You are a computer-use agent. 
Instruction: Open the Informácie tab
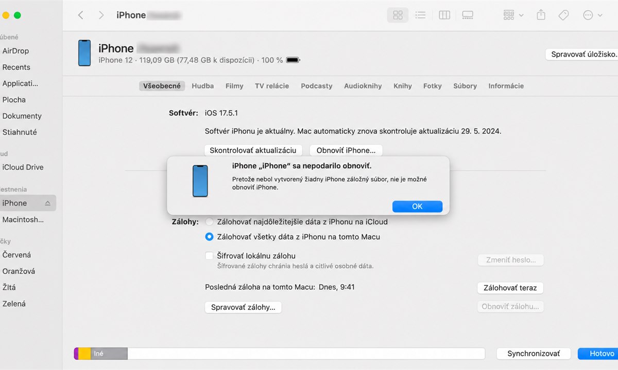tap(506, 86)
